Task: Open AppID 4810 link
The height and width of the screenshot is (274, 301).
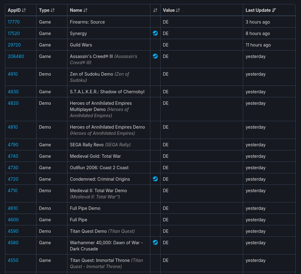Action: [x=13, y=127]
